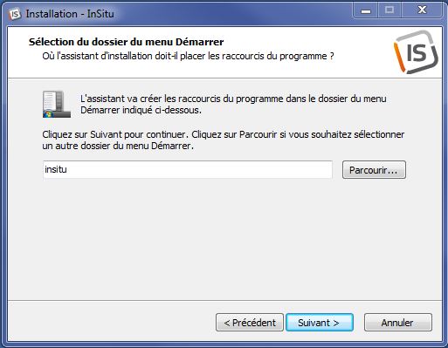
Task: Close the InSitu installer window
Action: pos(422,10)
